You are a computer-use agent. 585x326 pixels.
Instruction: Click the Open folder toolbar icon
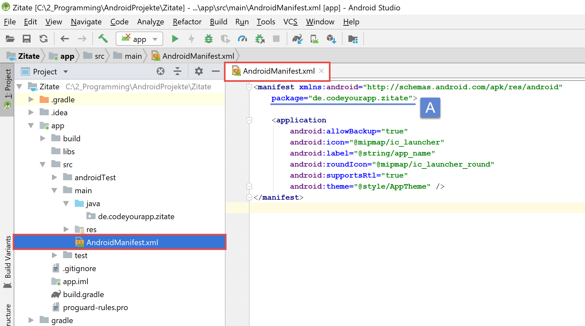10,39
